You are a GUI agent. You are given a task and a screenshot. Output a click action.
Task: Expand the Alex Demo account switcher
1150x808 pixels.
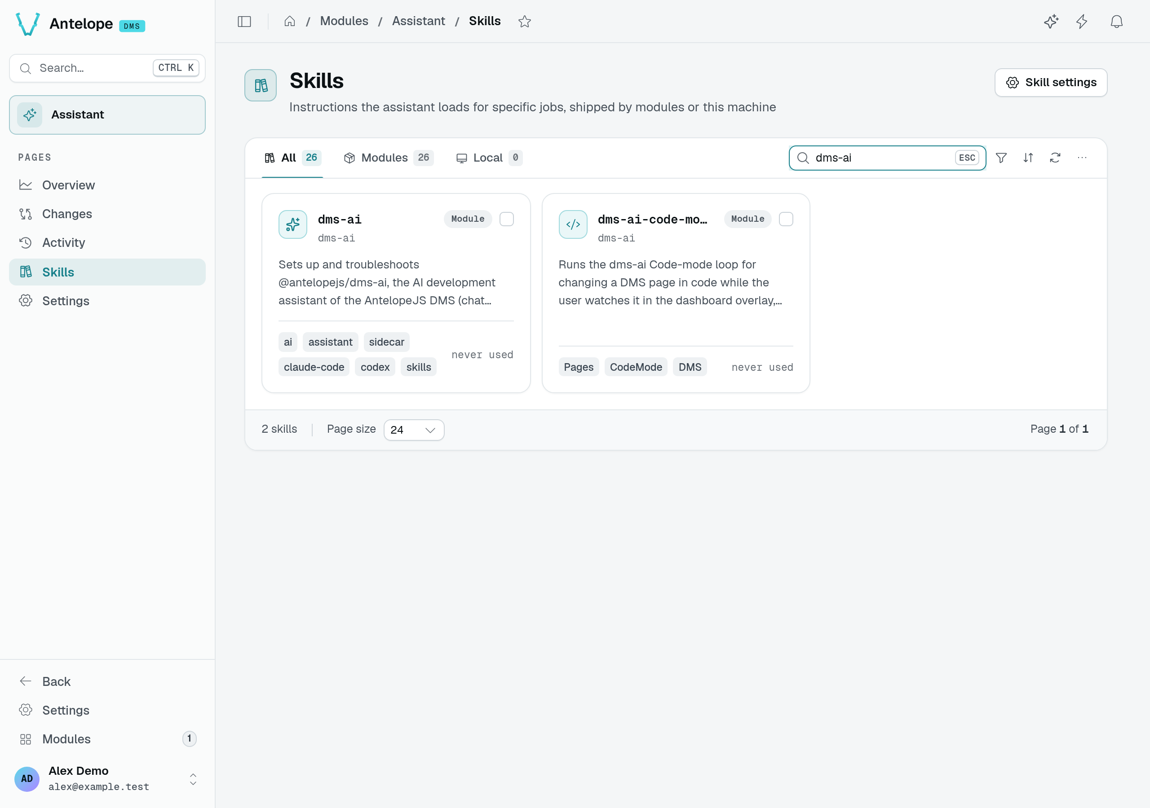point(193,779)
